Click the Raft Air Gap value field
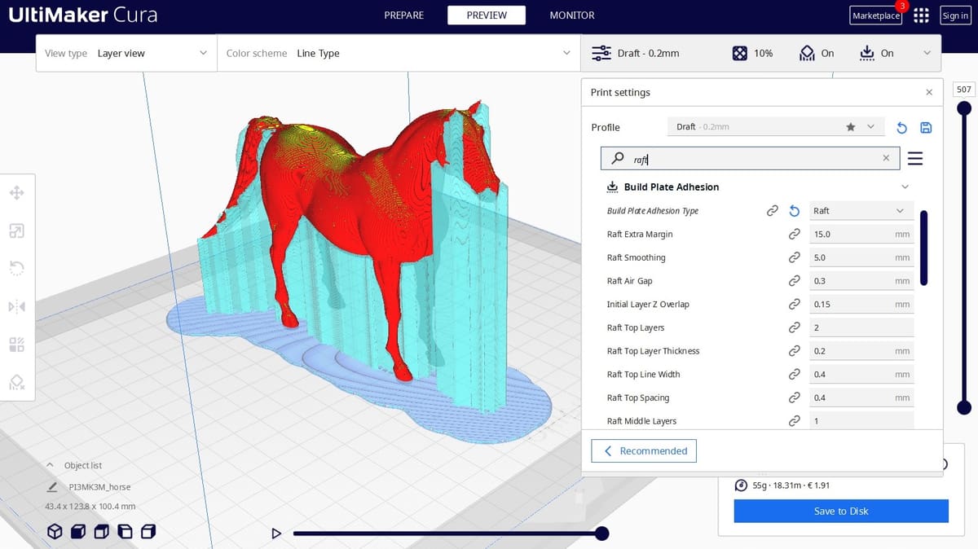Image resolution: width=978 pixels, height=549 pixels. point(861,281)
